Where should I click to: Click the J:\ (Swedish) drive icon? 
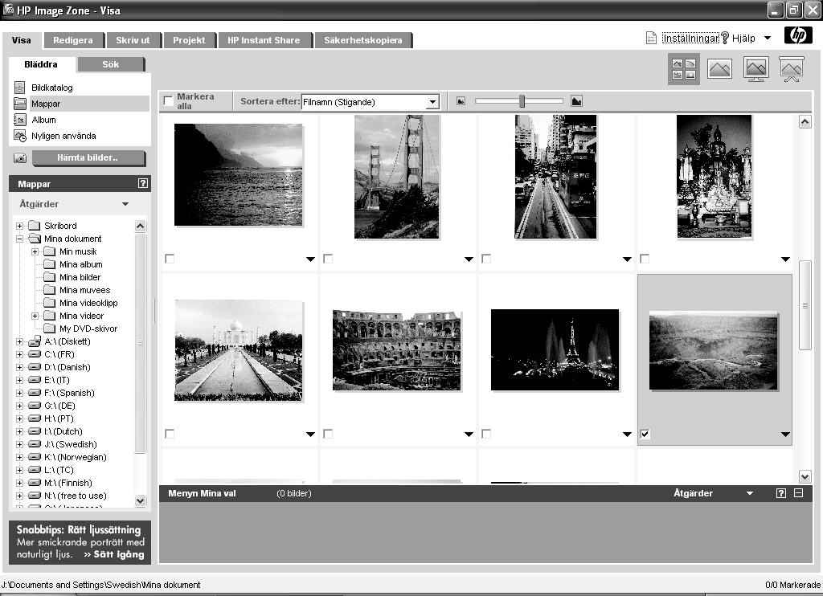point(35,444)
